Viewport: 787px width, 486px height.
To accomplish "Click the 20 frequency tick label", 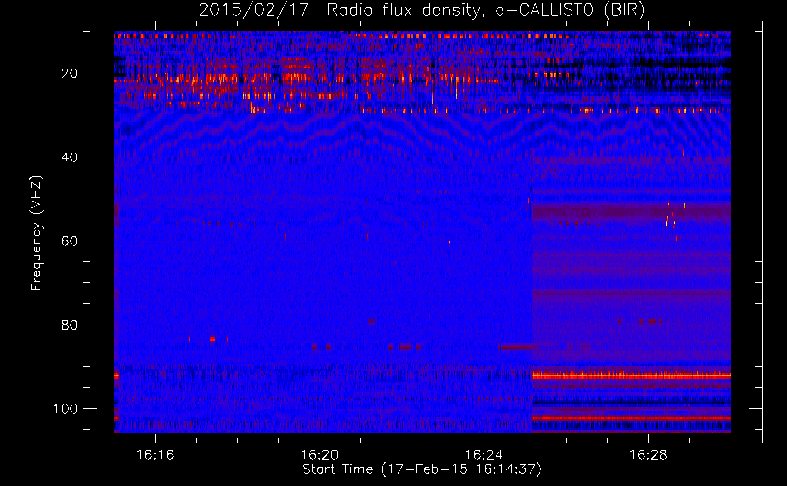I will click(x=70, y=73).
